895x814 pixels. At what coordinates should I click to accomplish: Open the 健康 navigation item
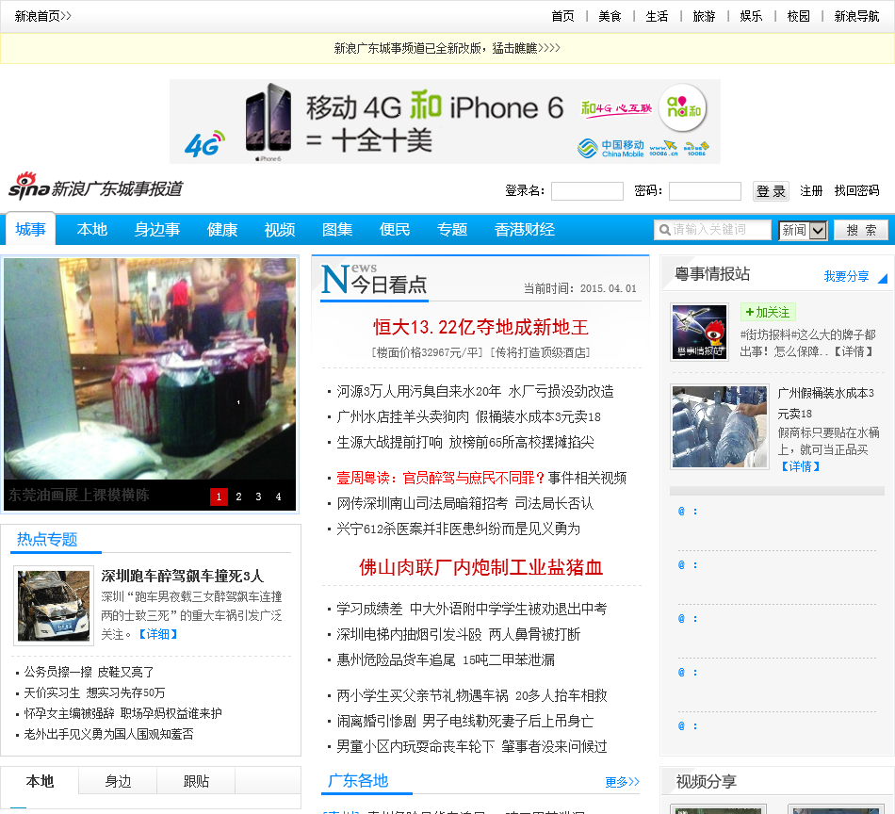pyautogui.click(x=222, y=230)
